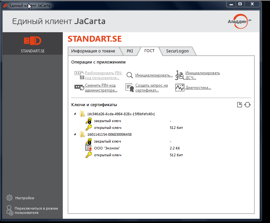Select the ООО "Эконом" certificate row

(x=107, y=148)
